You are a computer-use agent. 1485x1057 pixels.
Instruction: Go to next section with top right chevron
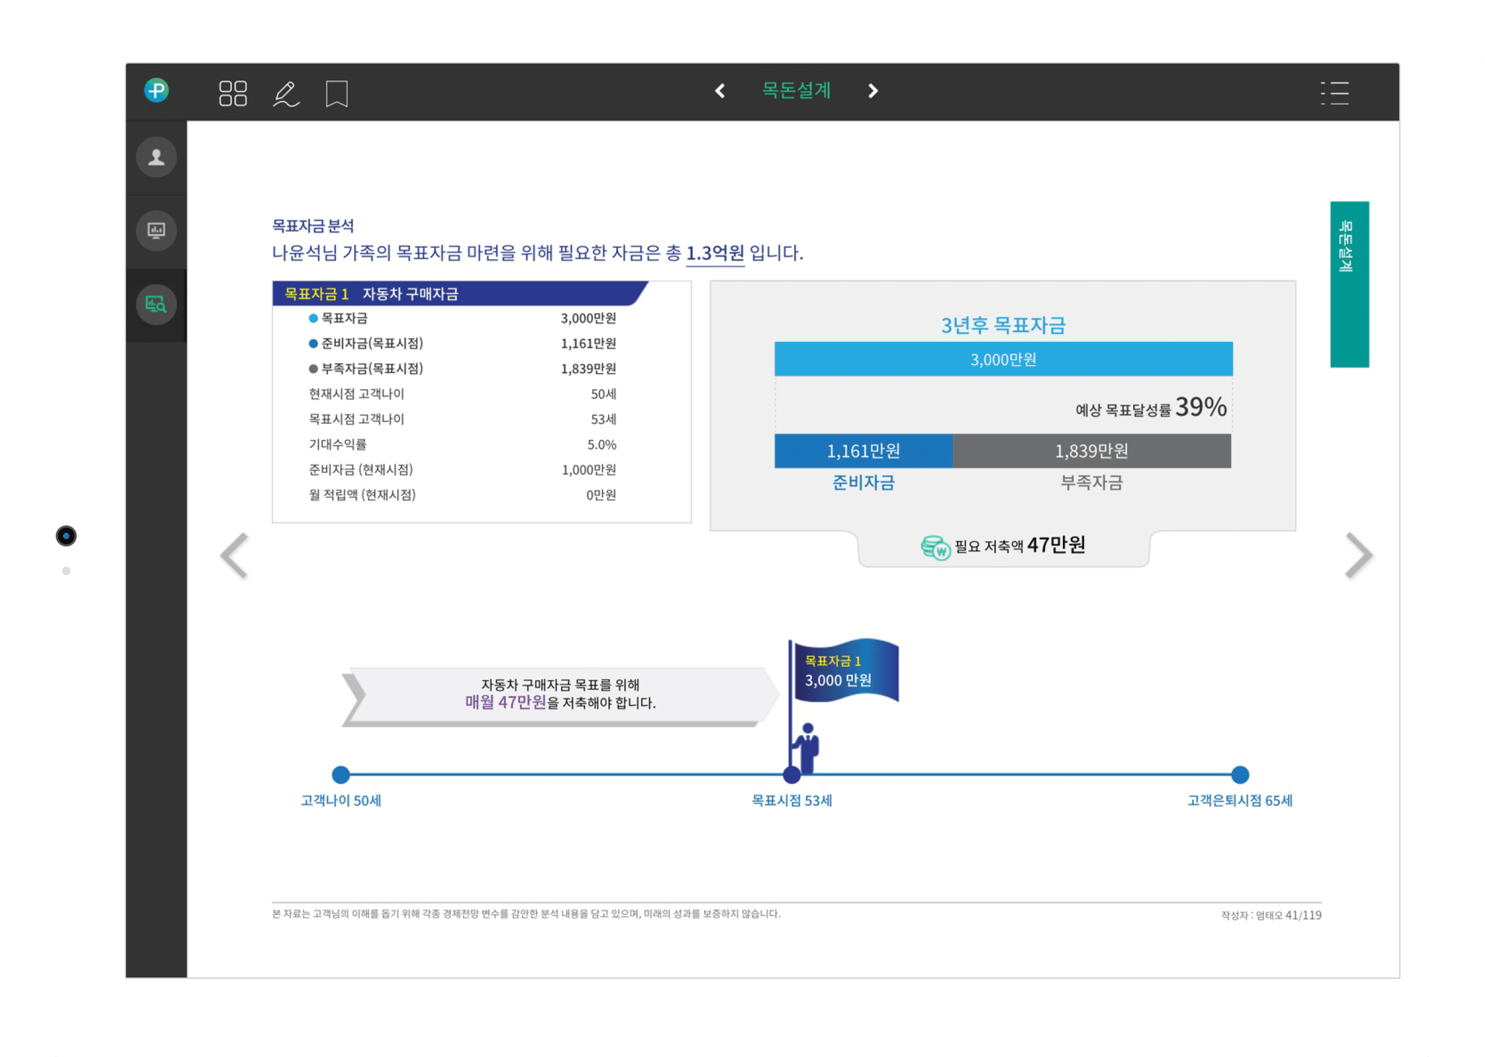coord(873,91)
